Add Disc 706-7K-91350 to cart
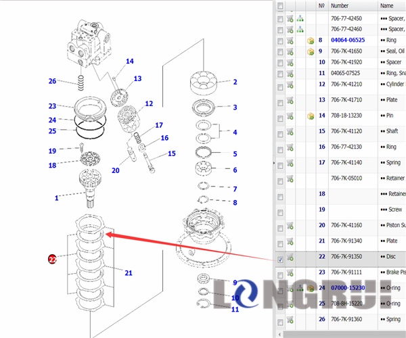406x338 pixels. click(x=290, y=258)
